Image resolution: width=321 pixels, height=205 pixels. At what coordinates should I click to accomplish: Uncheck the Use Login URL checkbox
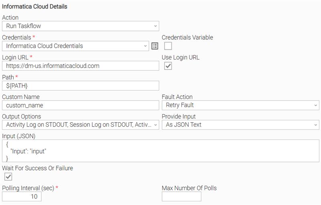click(168, 66)
